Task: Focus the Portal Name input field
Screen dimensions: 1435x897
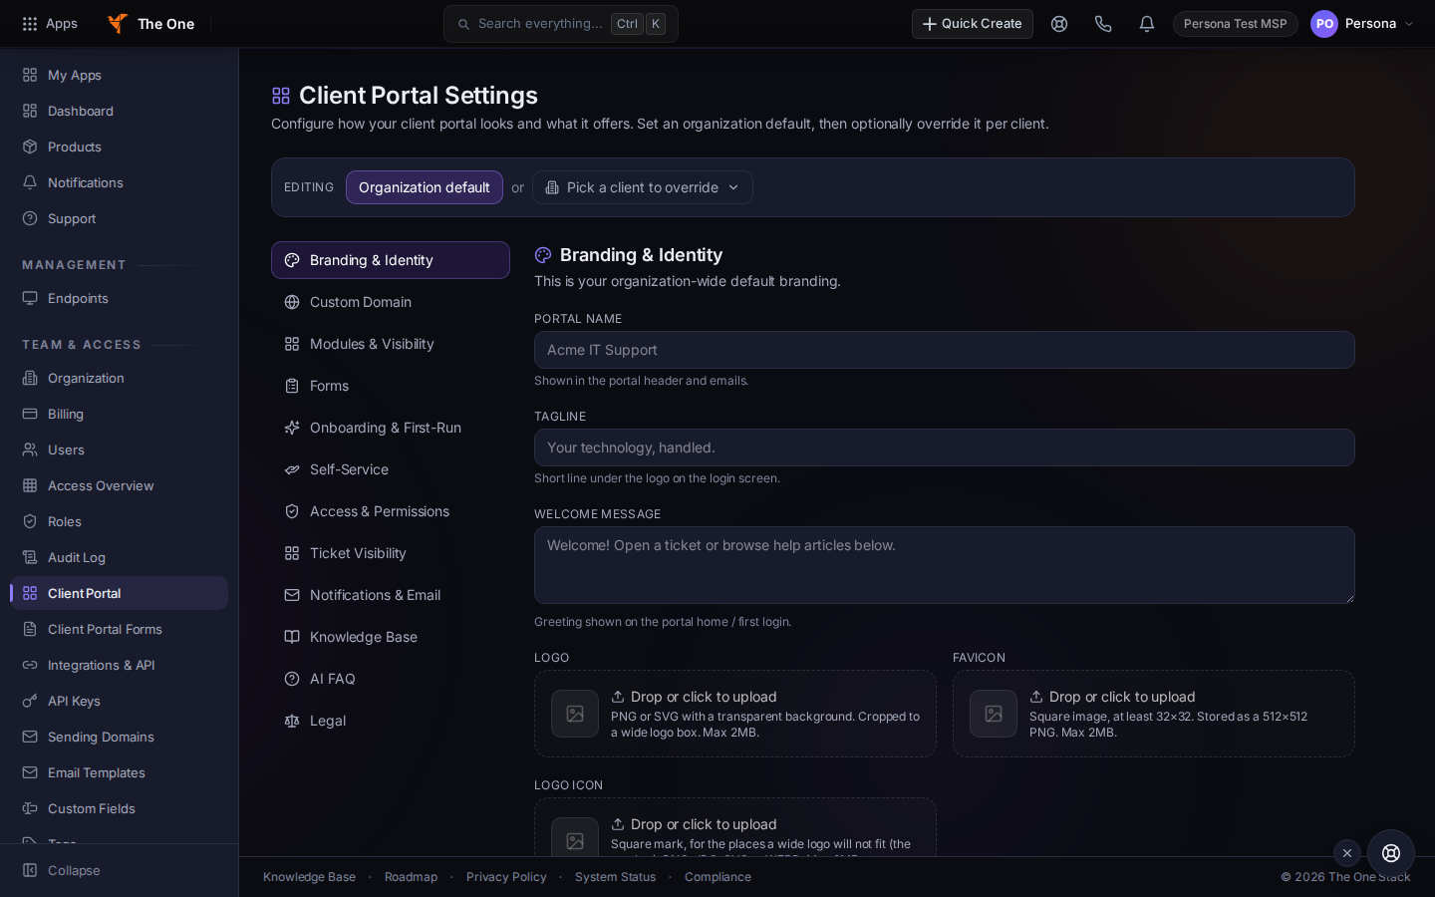Action: coord(945,350)
